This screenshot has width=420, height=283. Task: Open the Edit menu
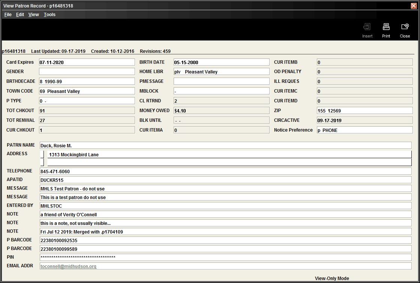click(20, 14)
